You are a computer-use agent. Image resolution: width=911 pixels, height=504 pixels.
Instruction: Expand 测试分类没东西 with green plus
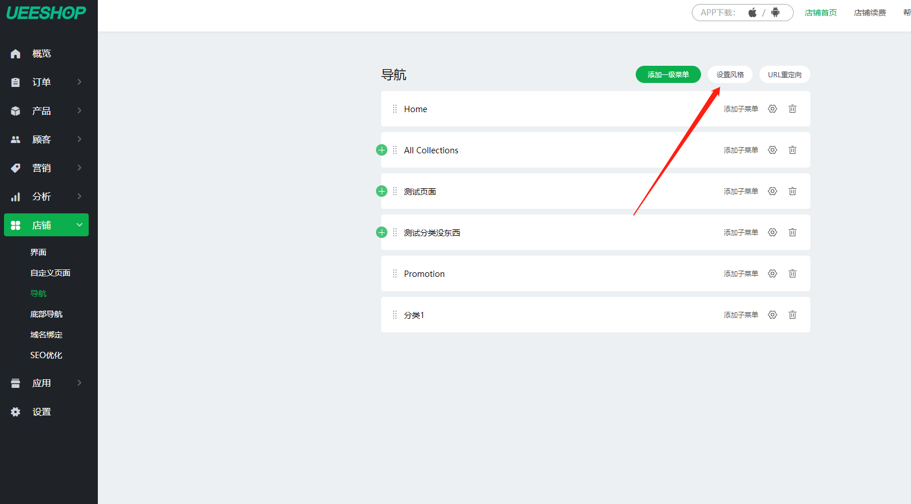coord(382,232)
